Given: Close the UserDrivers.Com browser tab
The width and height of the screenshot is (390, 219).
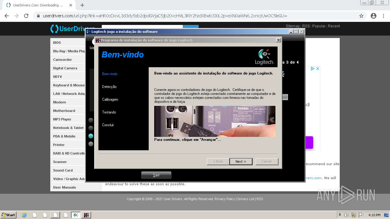Looking at the screenshot, I should [71, 5].
